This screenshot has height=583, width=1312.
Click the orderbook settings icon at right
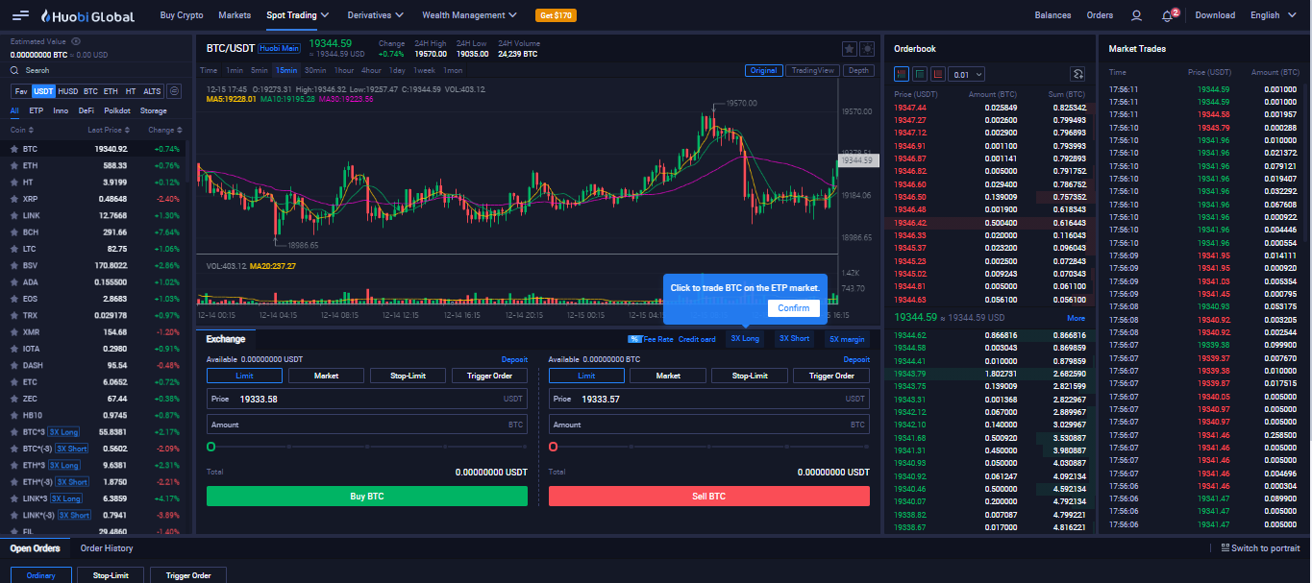point(1077,74)
